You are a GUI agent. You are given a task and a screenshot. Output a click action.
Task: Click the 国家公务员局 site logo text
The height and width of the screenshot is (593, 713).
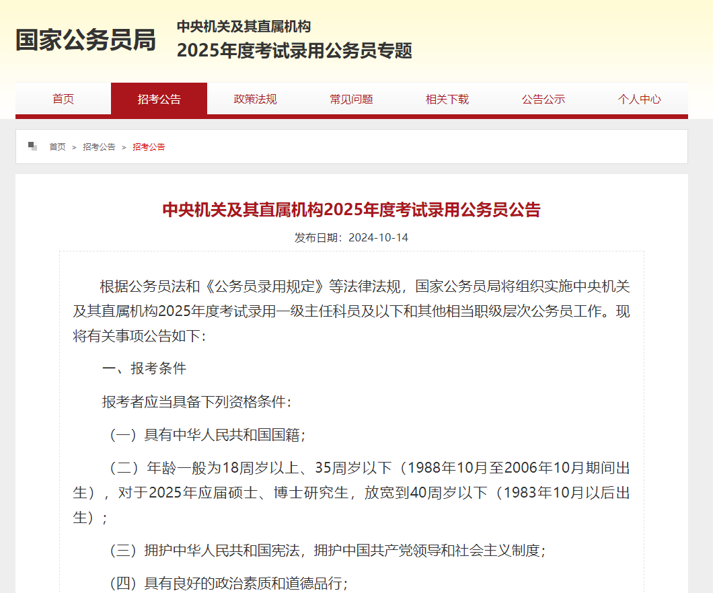(x=86, y=40)
